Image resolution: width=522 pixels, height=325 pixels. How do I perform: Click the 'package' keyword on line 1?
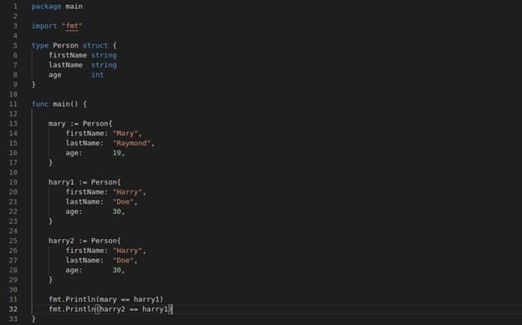point(46,7)
